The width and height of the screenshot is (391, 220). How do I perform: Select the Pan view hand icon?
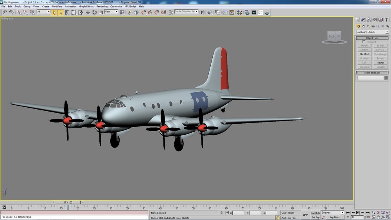378,217
